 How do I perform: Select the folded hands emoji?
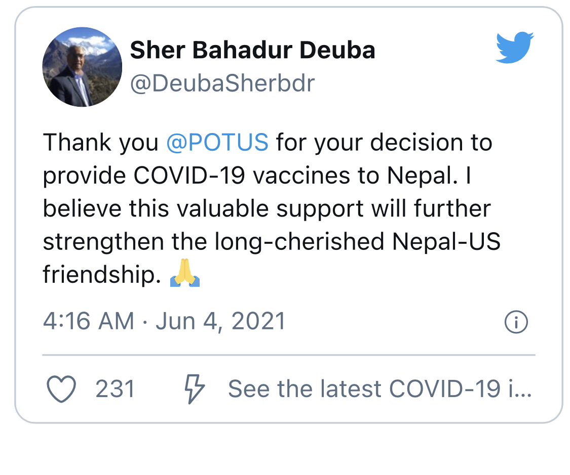185,273
